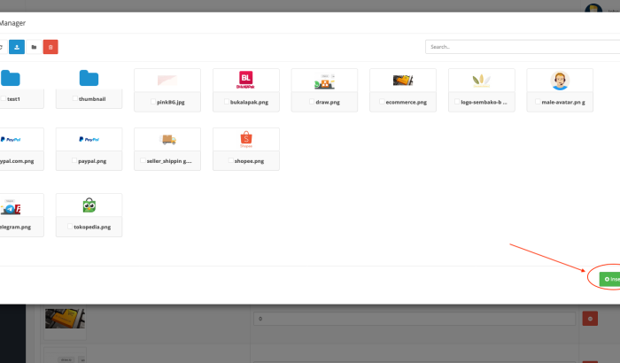Select the seller_shipping truck thumbnail
Viewport: 620px width, 363px height.
pyautogui.click(x=167, y=139)
